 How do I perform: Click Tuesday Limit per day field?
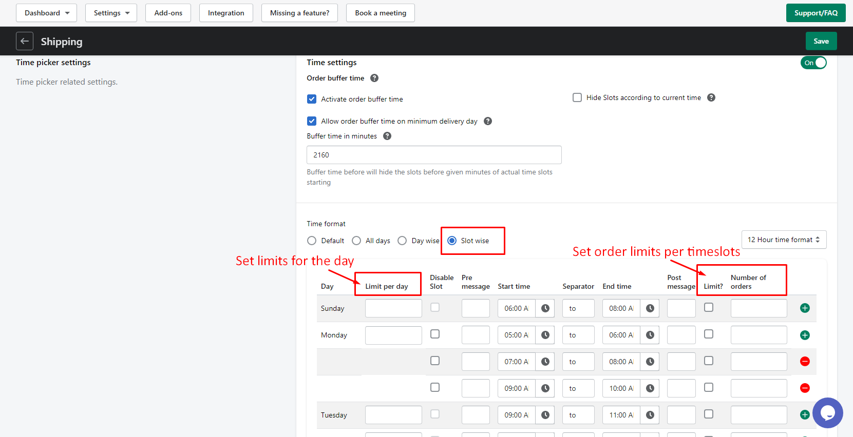coord(393,415)
